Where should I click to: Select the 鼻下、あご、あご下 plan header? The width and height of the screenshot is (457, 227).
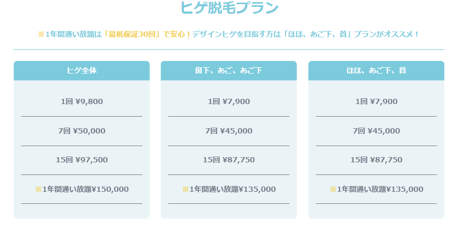[229, 70]
